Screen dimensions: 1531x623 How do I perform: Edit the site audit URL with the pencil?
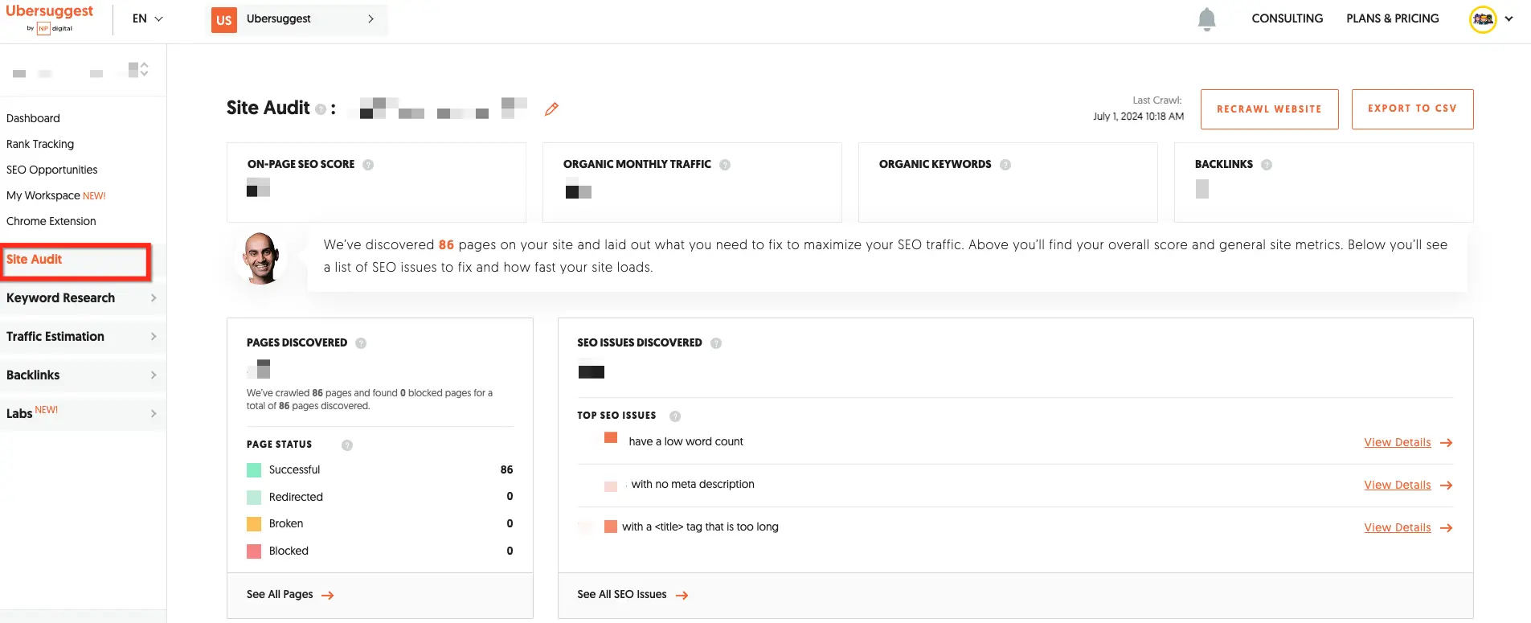pyautogui.click(x=551, y=109)
